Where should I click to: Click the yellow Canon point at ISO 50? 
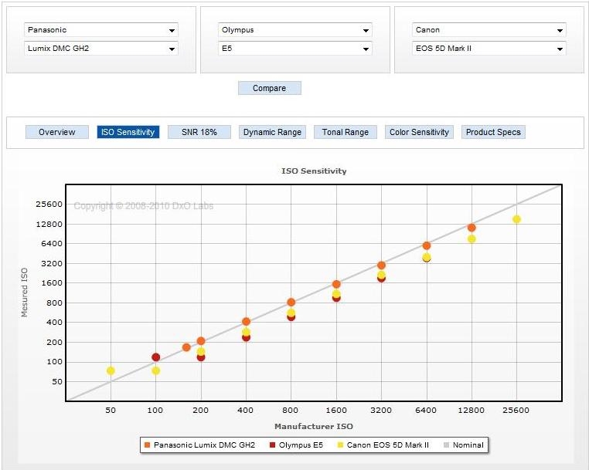[111, 370]
